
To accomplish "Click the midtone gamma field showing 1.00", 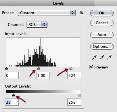I will [x=43, y=75].
